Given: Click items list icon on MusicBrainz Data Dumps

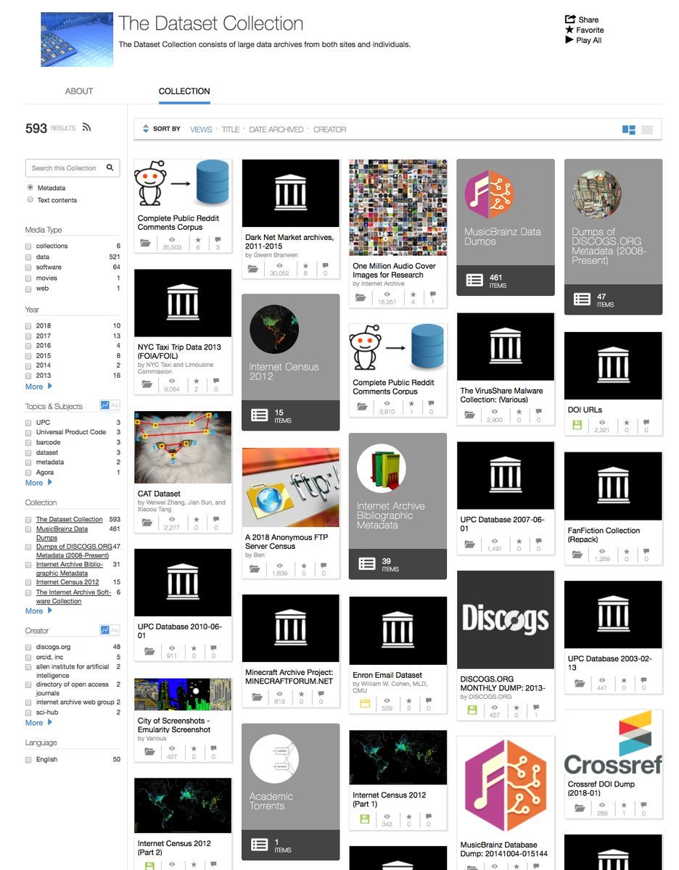Looking at the screenshot, I should [474, 280].
